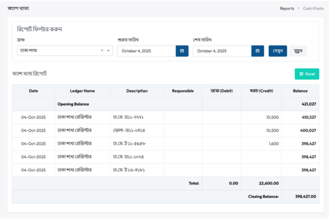Click the Cash Khata breadcrumb item
This screenshot has width=329, height=219.
coord(313,9)
